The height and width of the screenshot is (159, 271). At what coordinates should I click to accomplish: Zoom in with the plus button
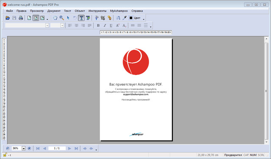click(29, 148)
